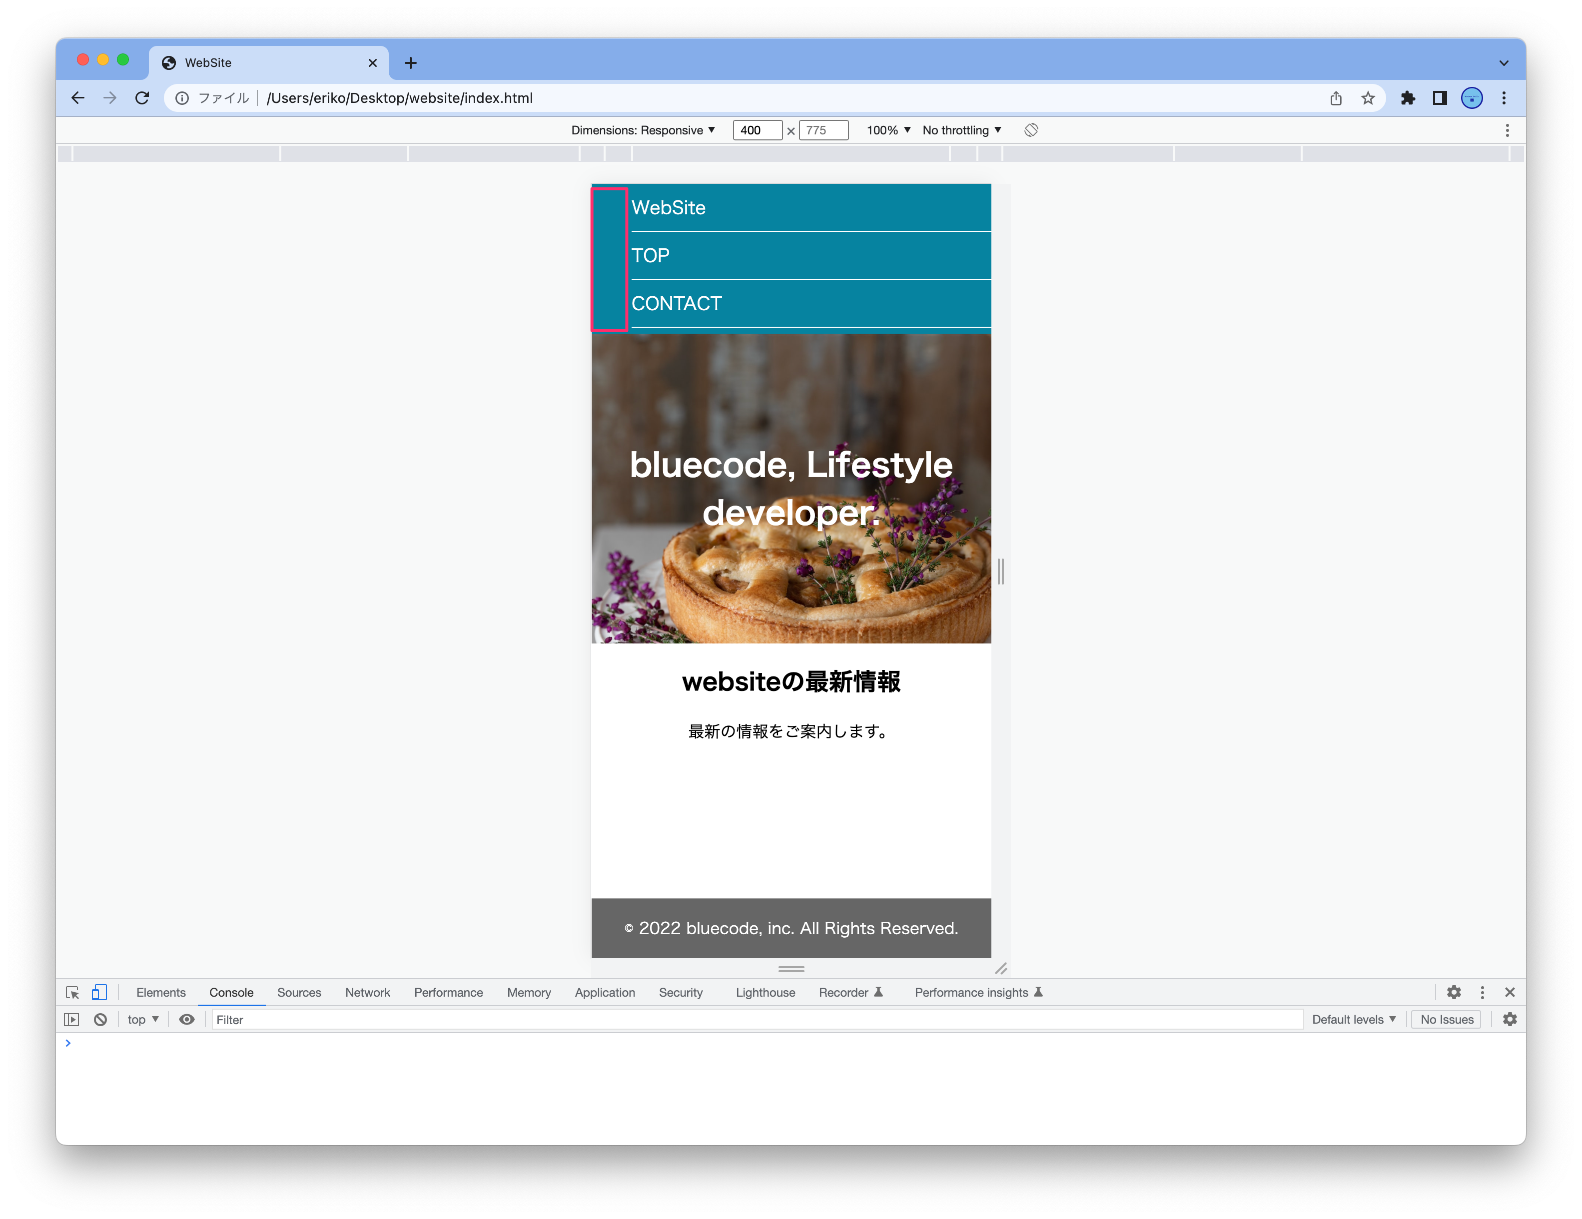Click the live expression eye icon

pos(187,1019)
